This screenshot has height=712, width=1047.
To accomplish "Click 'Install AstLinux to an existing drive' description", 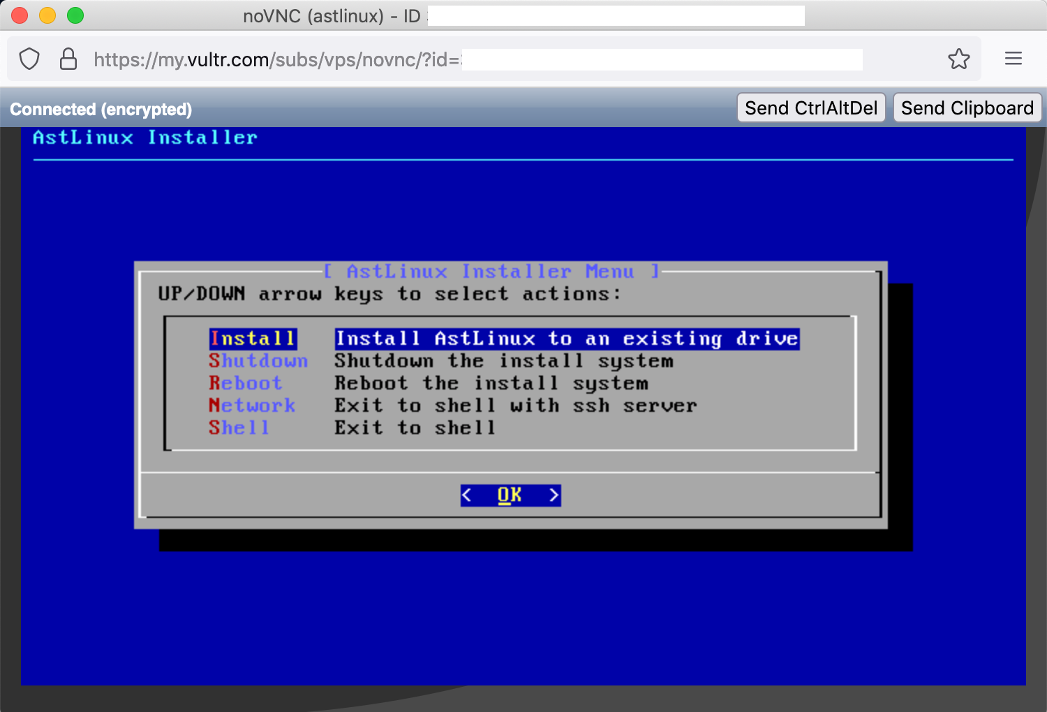I will coord(567,339).
